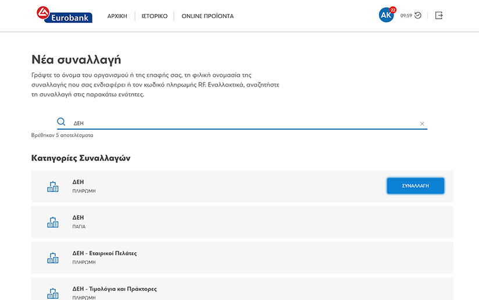This screenshot has width=479, height=300.
Task: Click the session timer refresh icon
Action: pos(418,15)
